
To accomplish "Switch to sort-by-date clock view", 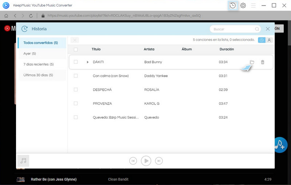I will coord(262,40).
